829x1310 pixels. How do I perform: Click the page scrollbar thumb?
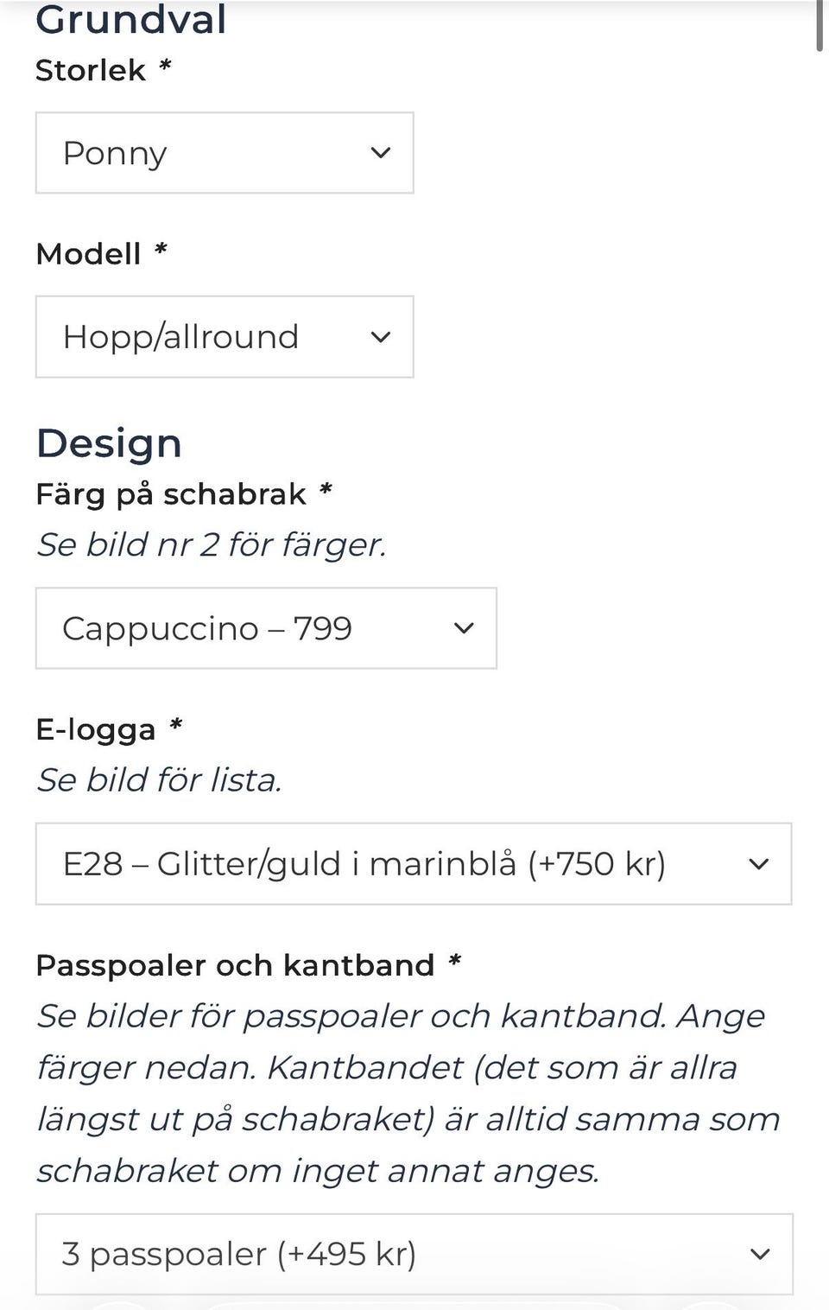pyautogui.click(x=820, y=24)
